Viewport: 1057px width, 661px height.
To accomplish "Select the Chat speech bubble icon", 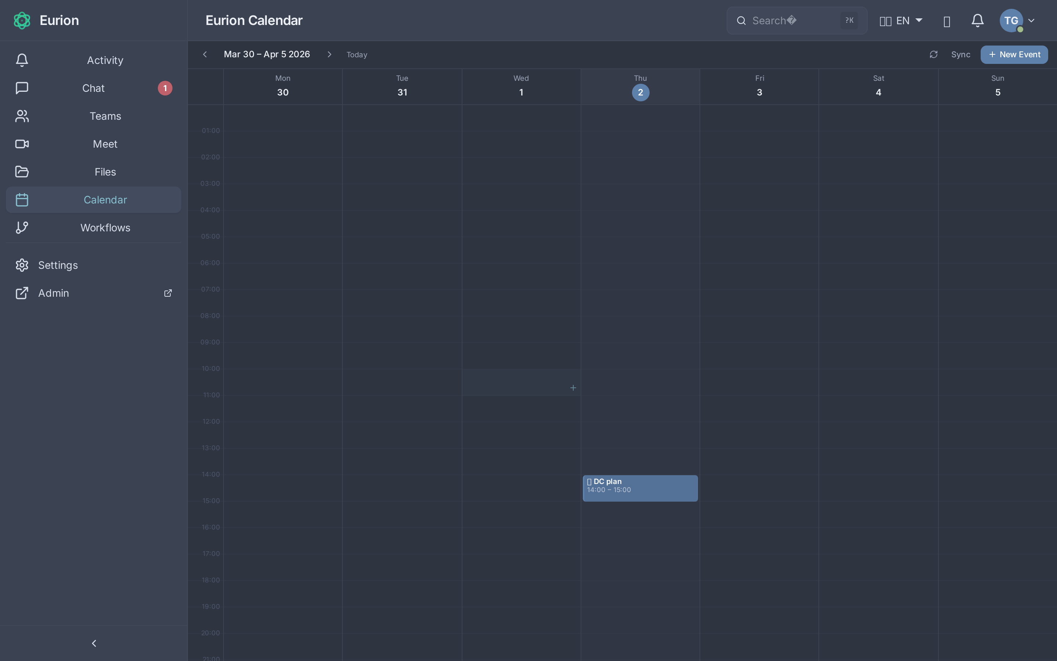I will coord(22,88).
